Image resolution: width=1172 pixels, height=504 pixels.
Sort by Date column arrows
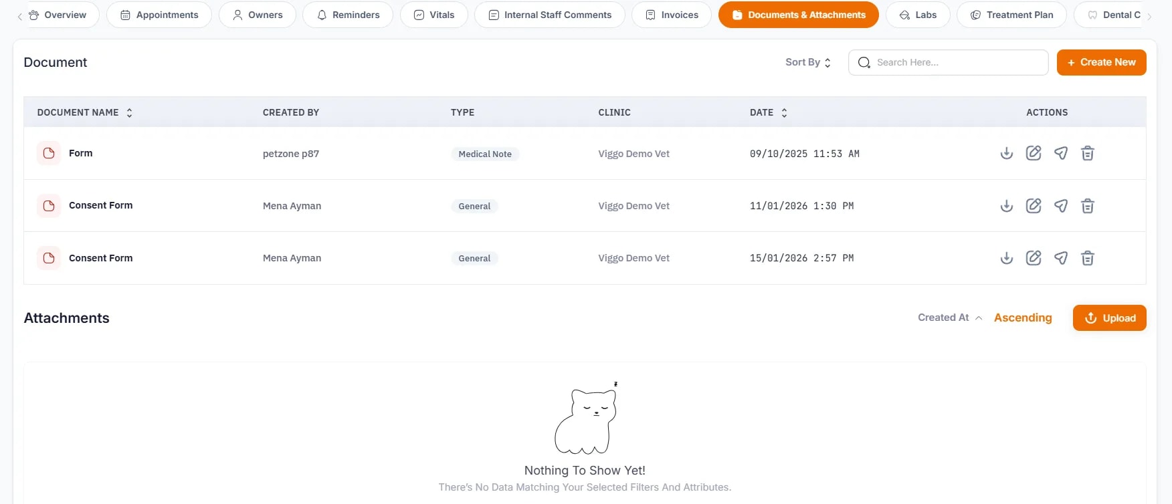pyautogui.click(x=784, y=113)
